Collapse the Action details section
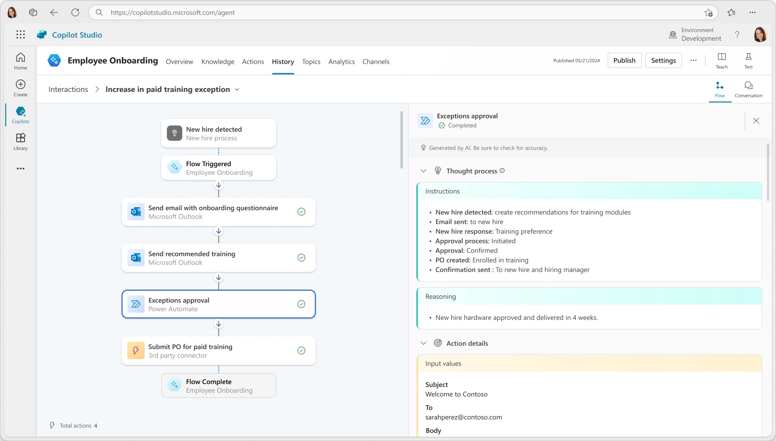 pos(423,343)
